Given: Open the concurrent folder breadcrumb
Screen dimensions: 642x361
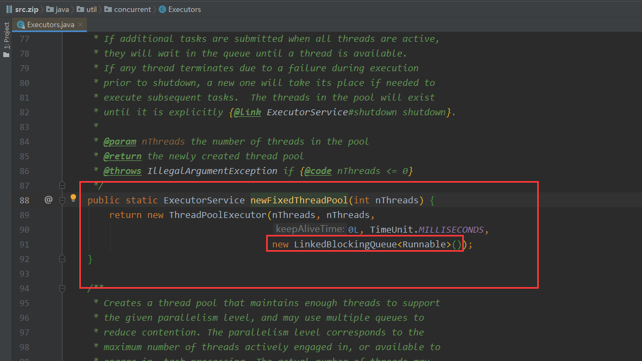Looking at the screenshot, I should pyautogui.click(x=128, y=9).
